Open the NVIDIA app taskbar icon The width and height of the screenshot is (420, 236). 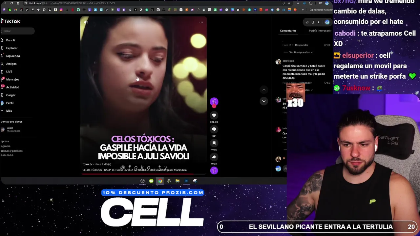pos(169,181)
